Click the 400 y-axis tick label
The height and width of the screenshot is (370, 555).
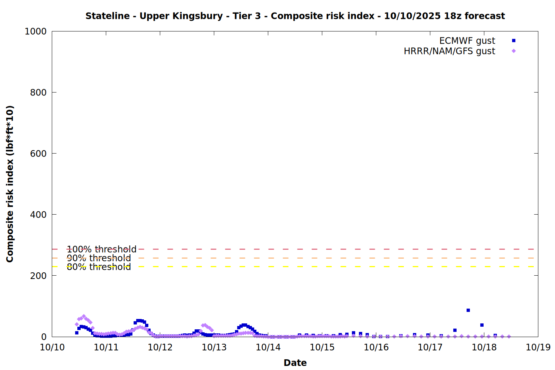pyautogui.click(x=38, y=215)
